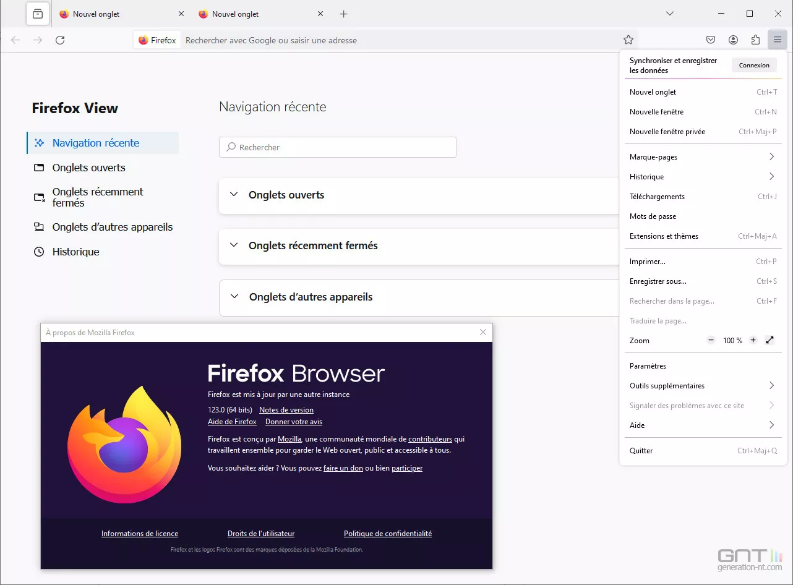Collapse the Onglets d'autres appareils section
The height and width of the screenshot is (585, 793).
[x=234, y=297]
